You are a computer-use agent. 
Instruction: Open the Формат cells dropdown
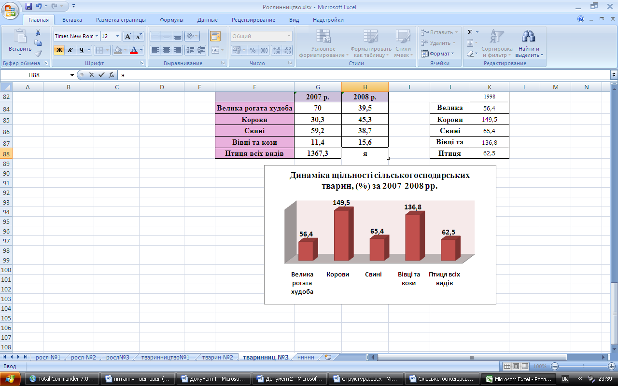click(x=438, y=54)
